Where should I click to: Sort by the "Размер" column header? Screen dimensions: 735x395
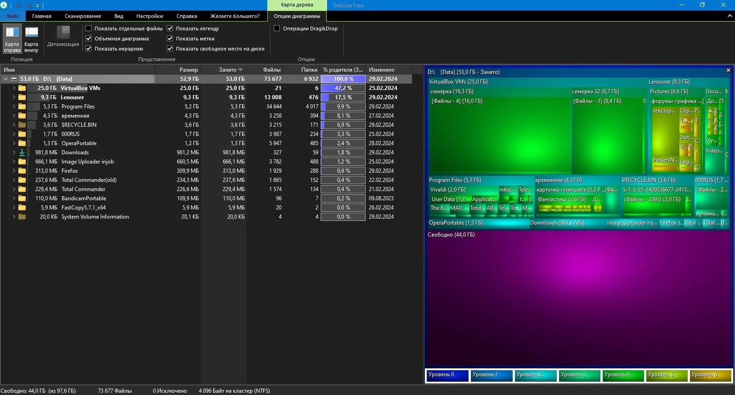pos(178,70)
